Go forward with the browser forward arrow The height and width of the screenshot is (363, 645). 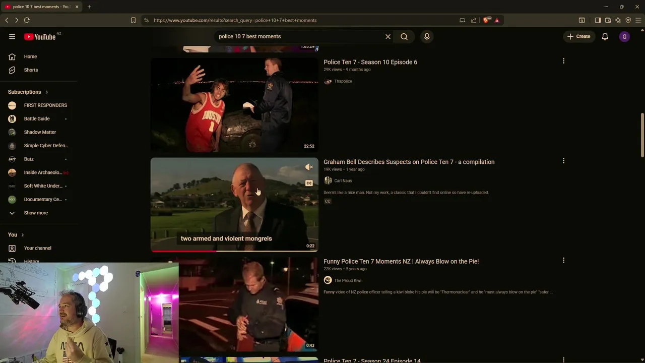point(17,20)
